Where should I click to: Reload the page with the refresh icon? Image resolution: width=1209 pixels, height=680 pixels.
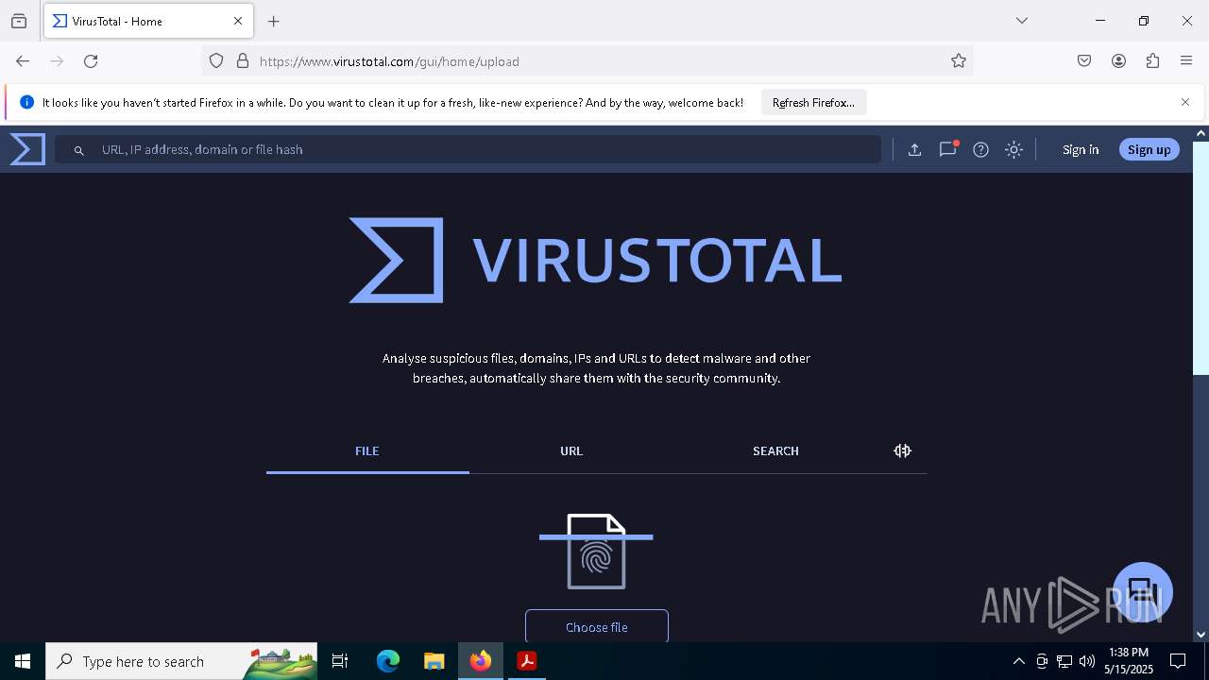point(91,61)
